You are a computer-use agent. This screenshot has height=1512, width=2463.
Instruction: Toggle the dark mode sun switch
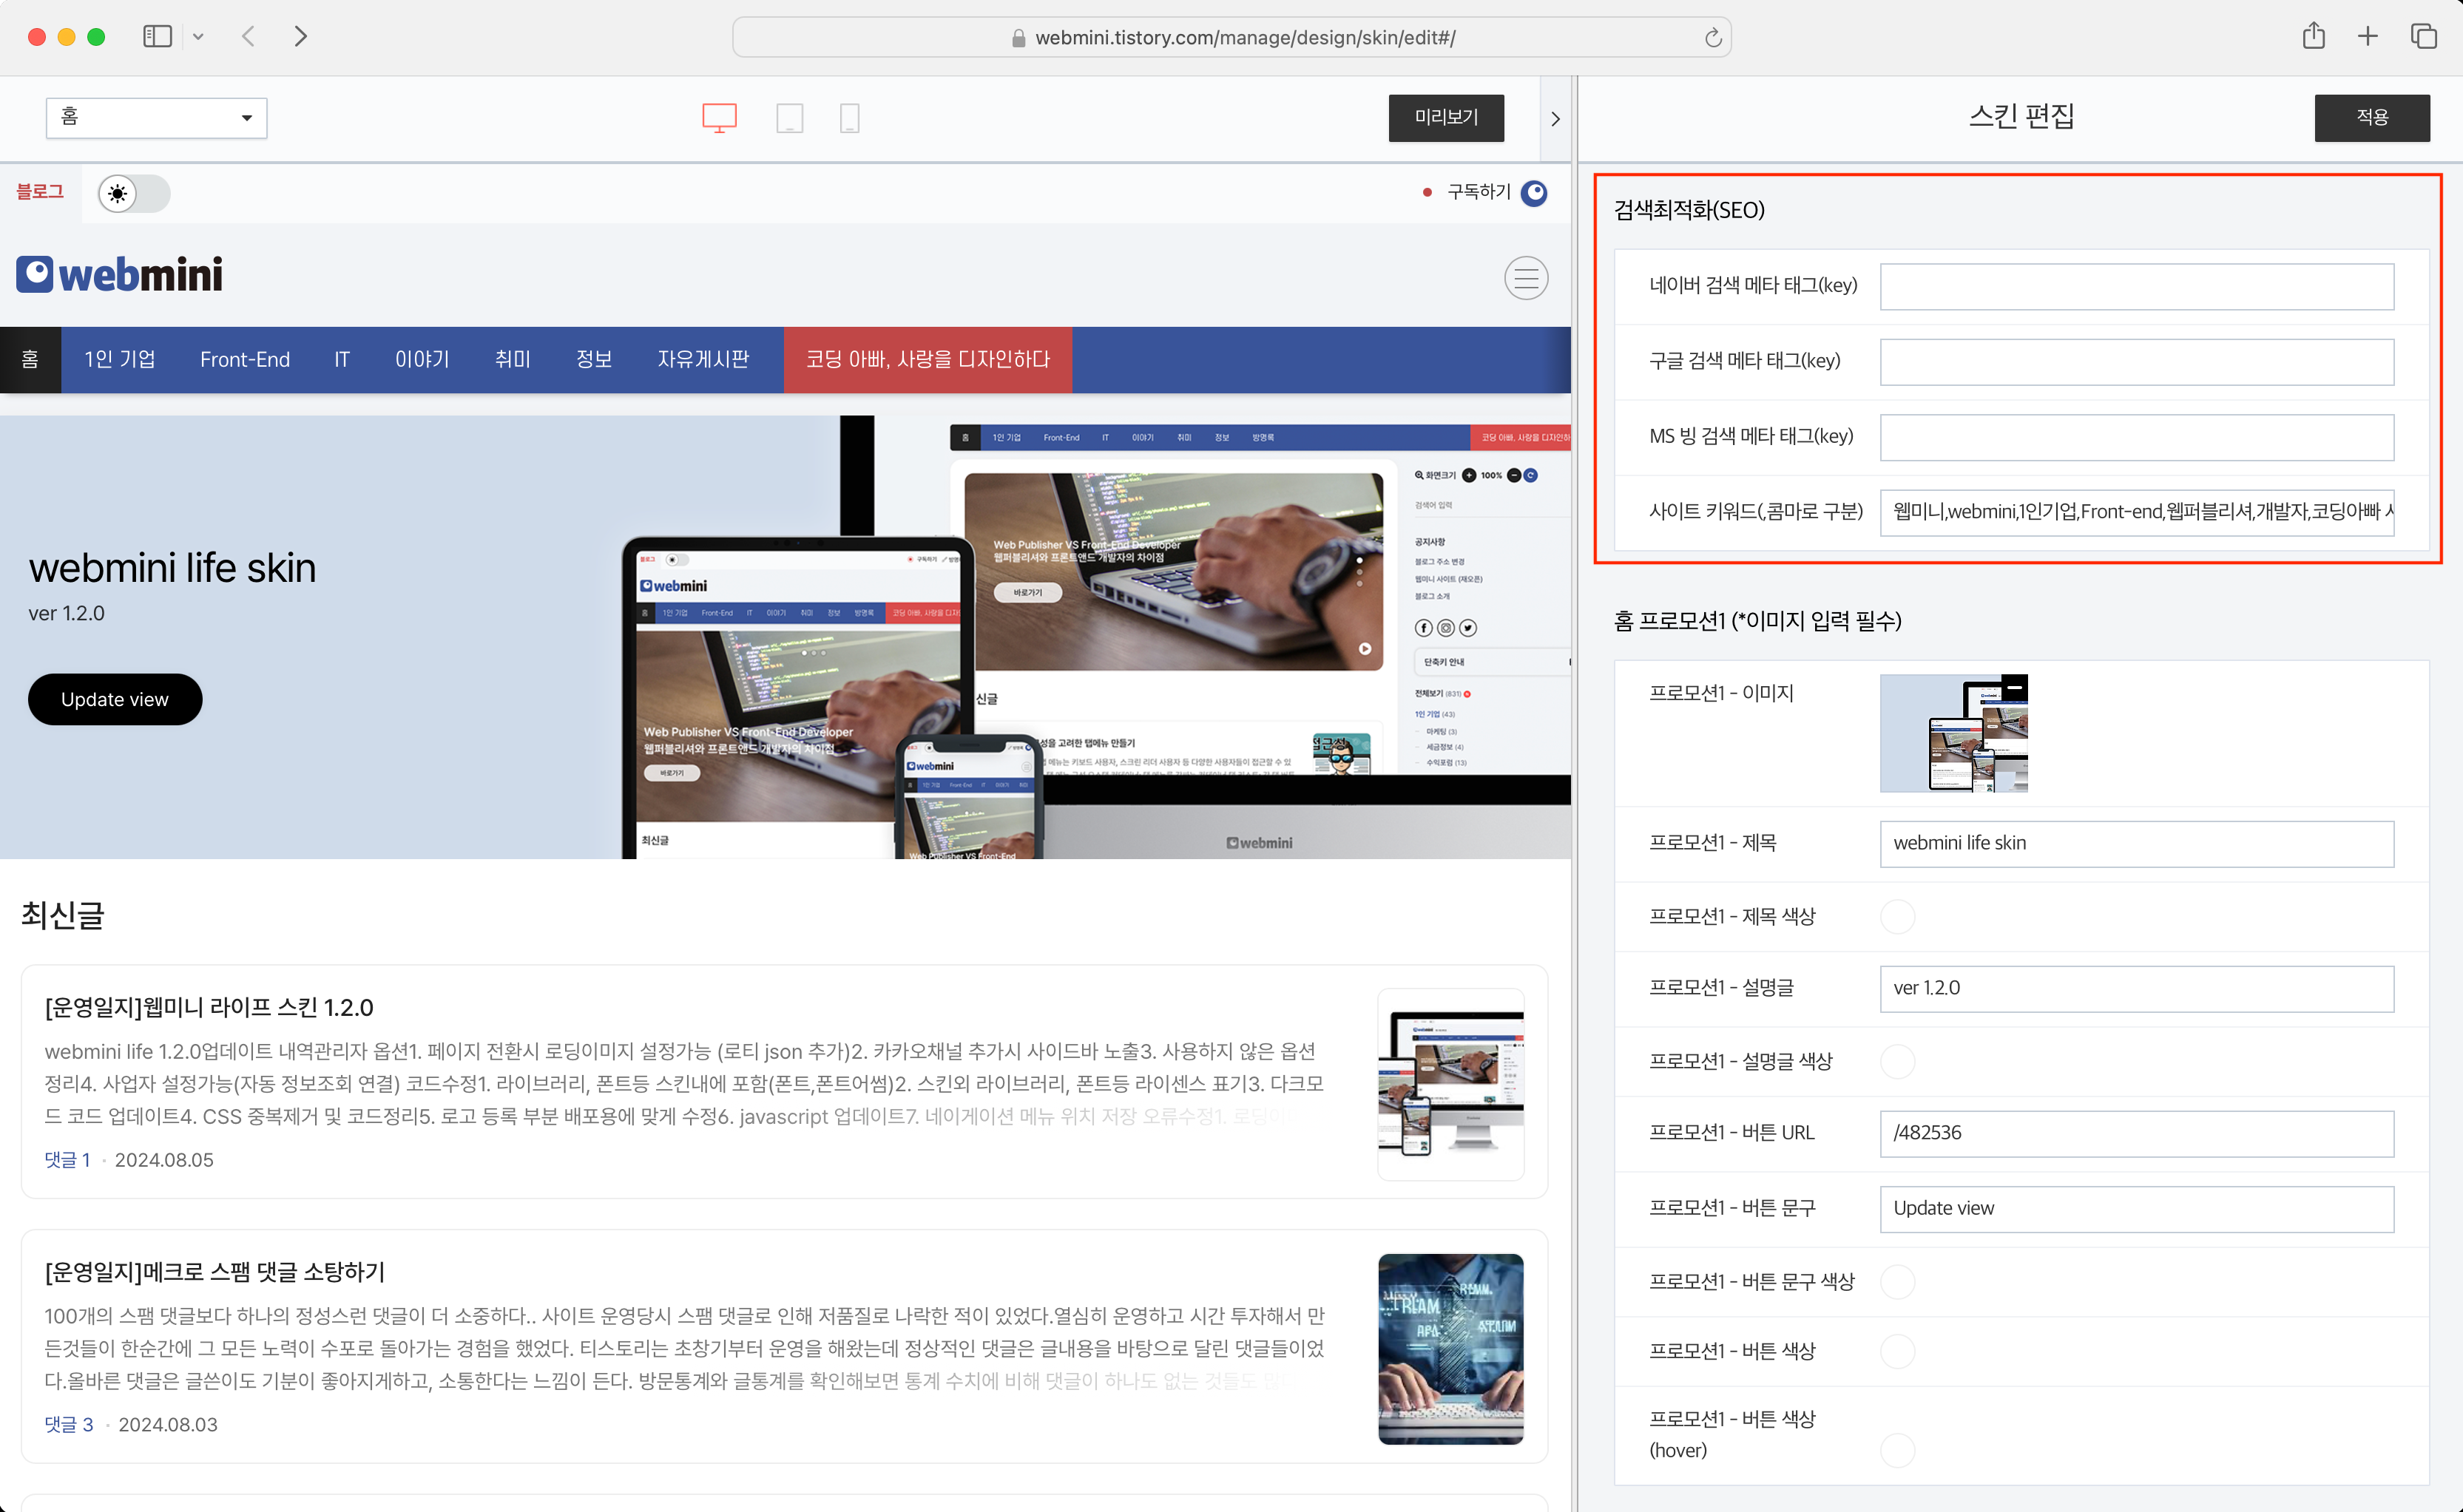point(134,193)
